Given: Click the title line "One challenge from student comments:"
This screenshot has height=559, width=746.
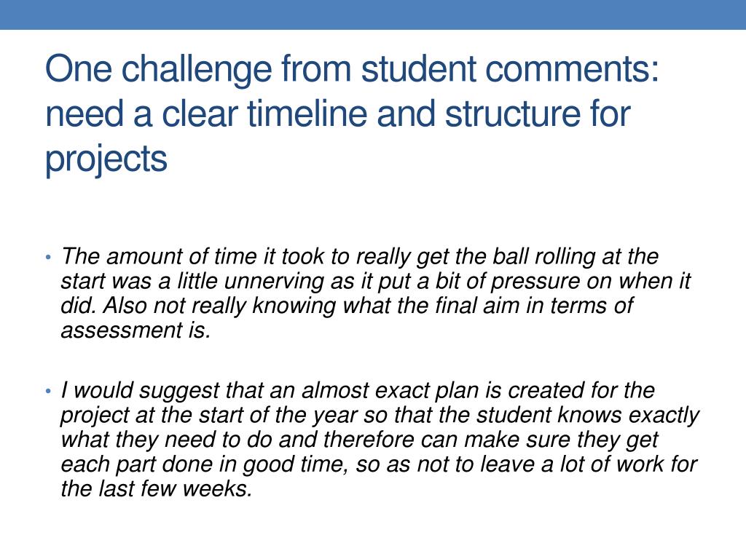Looking at the screenshot, I should tap(352, 70).
